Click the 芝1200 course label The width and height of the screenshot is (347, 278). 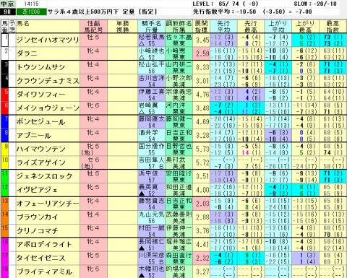31,12
